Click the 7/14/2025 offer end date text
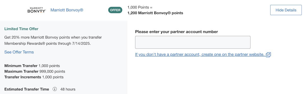The height and width of the screenshot is (94, 306). click(x=82, y=43)
